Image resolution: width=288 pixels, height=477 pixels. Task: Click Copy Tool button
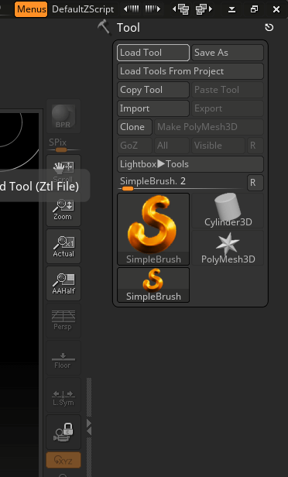pyautogui.click(x=153, y=90)
